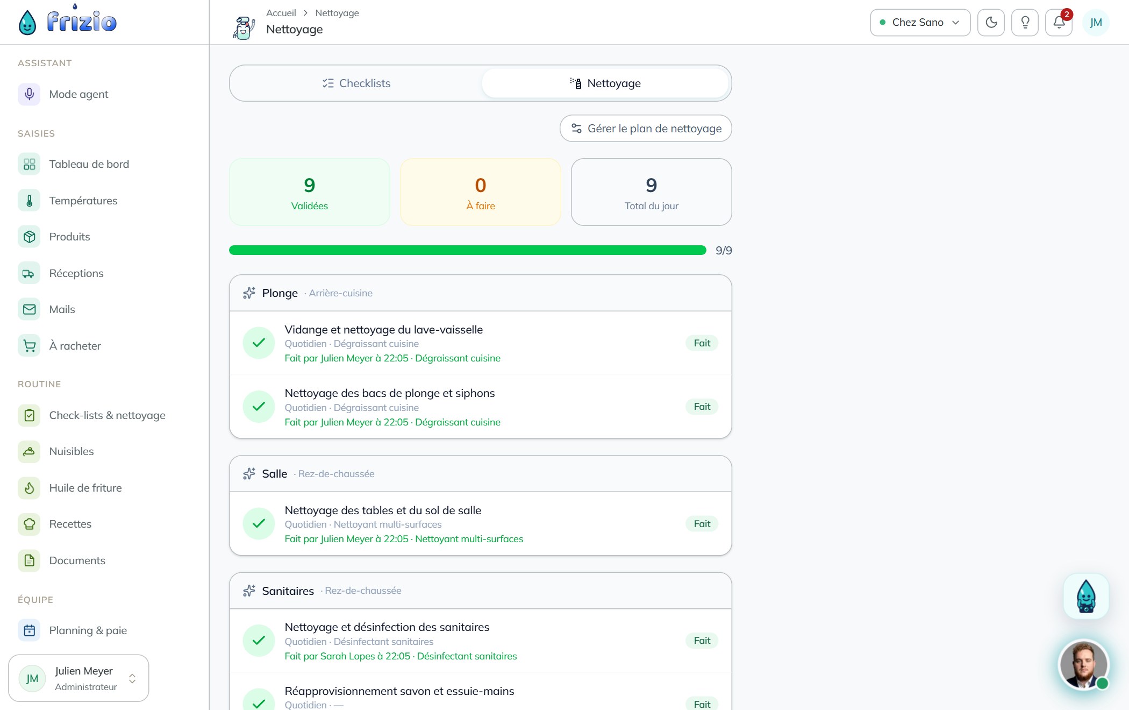Open Mode agent microphone icon
The width and height of the screenshot is (1129, 710).
tap(29, 94)
